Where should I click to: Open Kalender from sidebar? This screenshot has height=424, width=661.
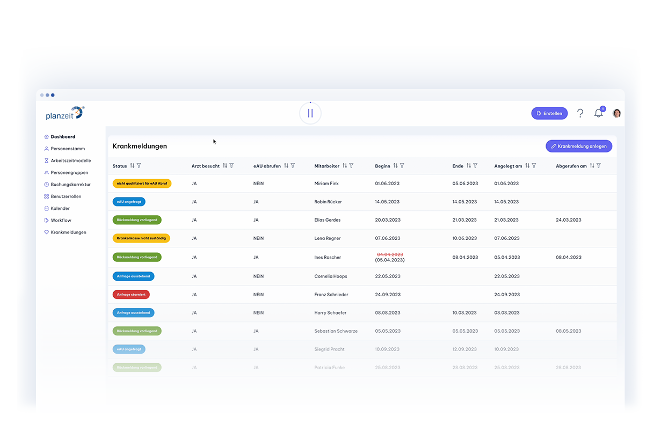[x=60, y=208]
